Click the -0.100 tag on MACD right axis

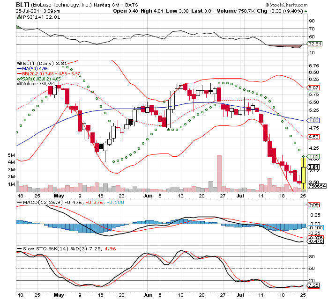pyautogui.click(x=315, y=228)
